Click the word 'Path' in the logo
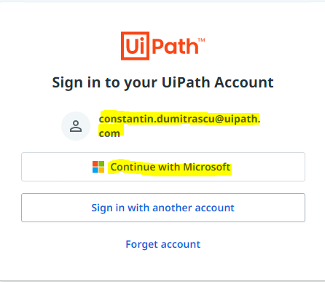 pyautogui.click(x=176, y=46)
